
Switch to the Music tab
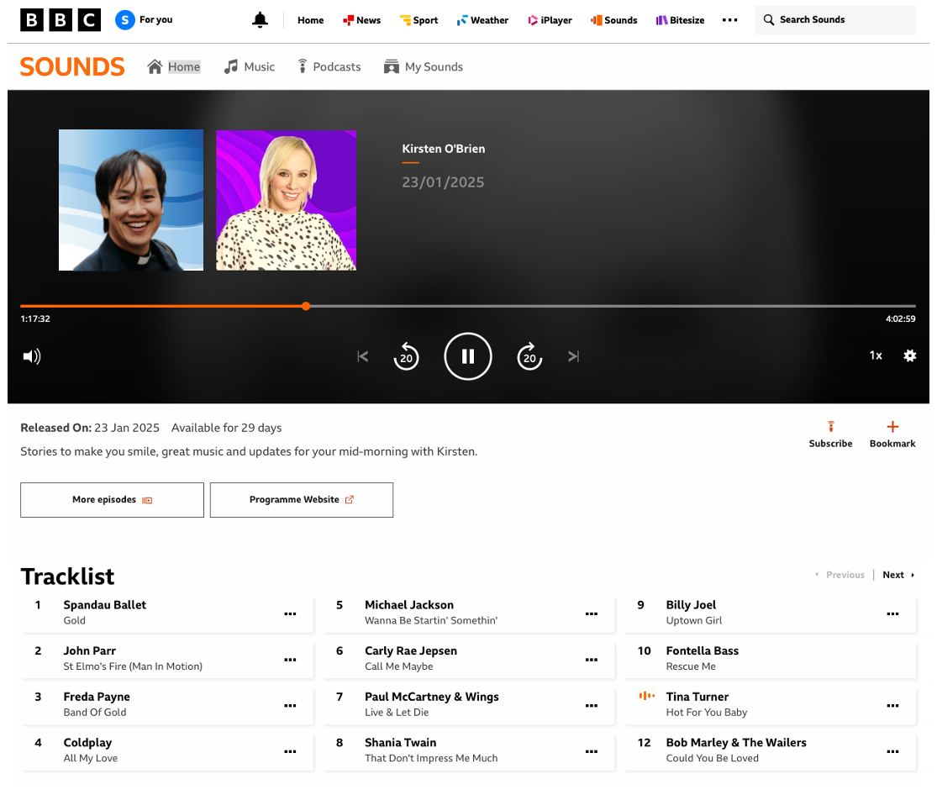250,67
